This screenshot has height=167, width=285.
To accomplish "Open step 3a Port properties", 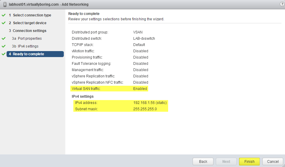I will pos(27,39).
